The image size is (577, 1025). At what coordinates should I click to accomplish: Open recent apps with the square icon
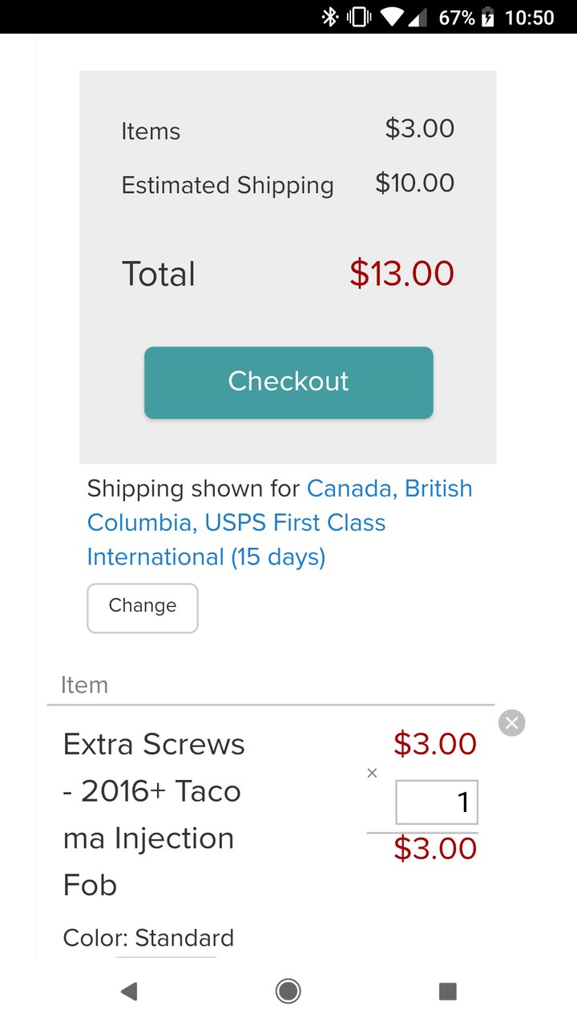[448, 991]
